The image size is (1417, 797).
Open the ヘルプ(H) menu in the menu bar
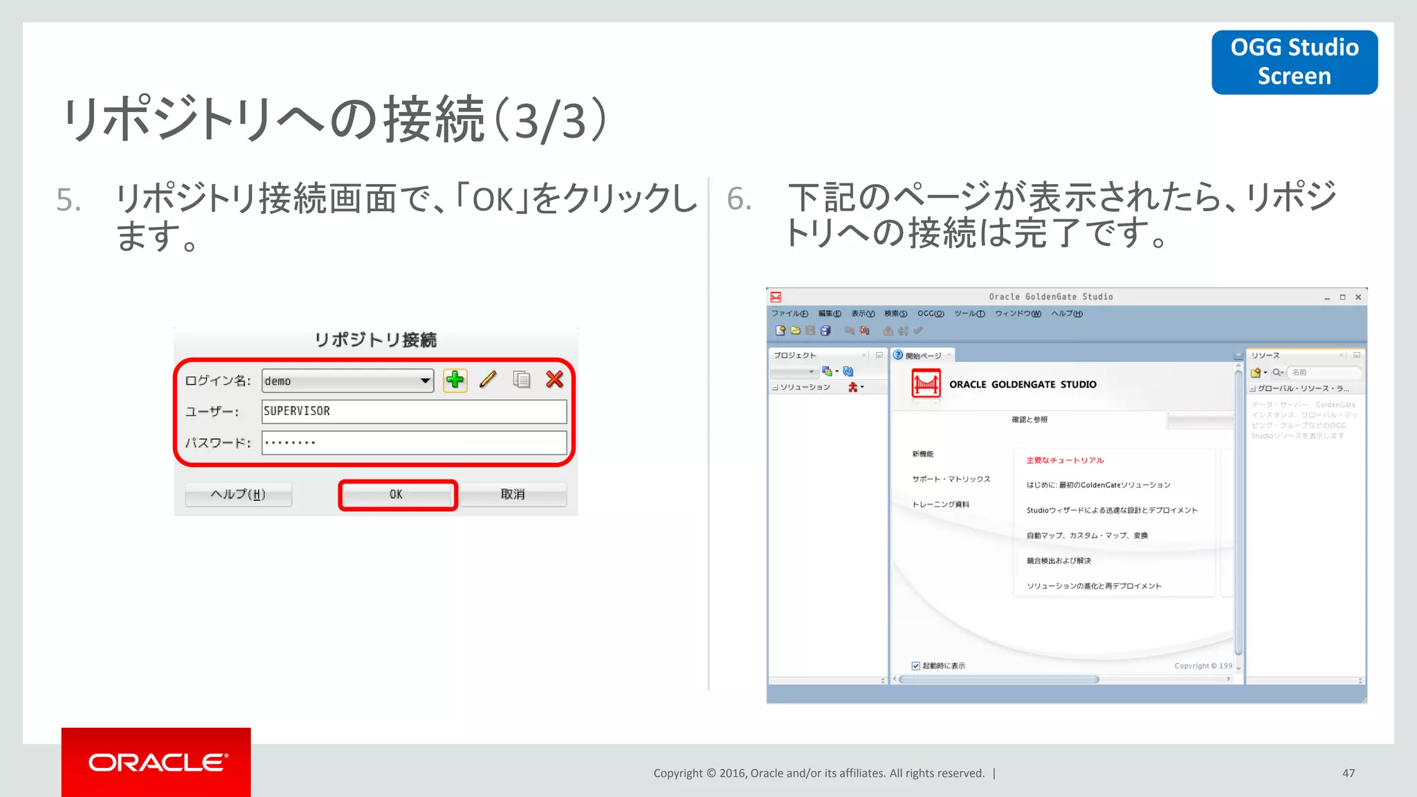1067,313
